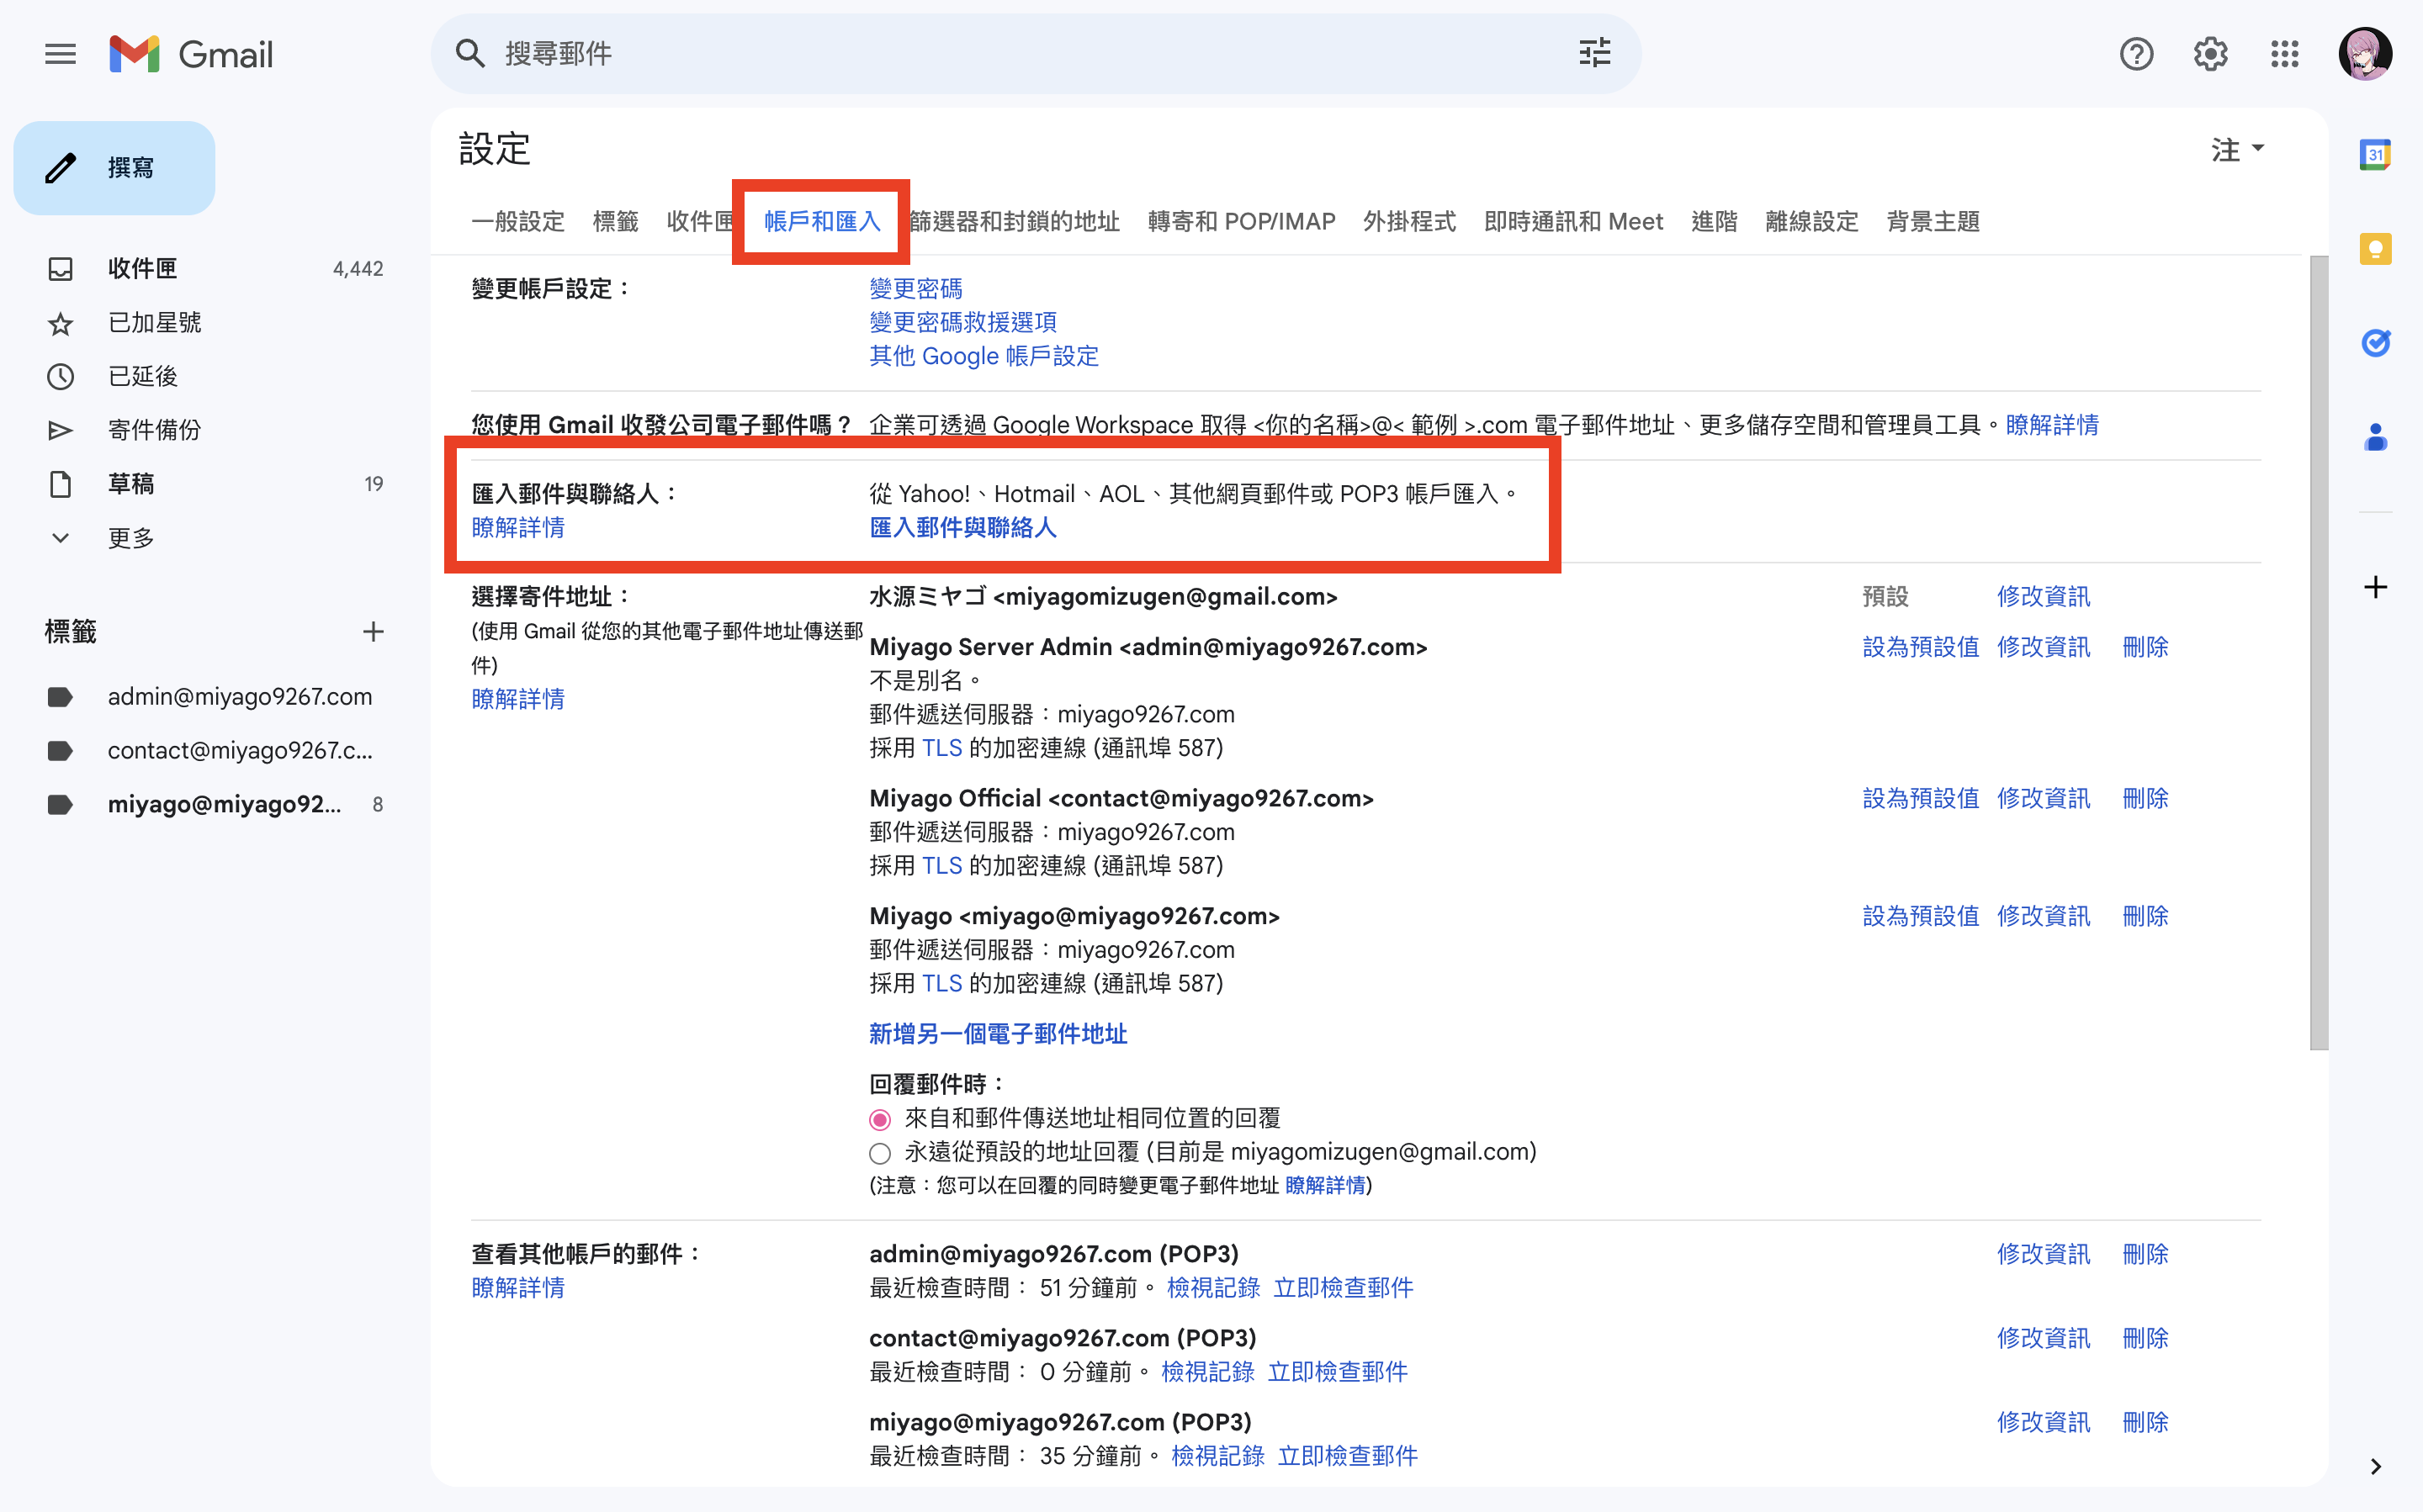Click the 匯入郵件與聯絡人 link
The image size is (2423, 1512).
(x=963, y=528)
